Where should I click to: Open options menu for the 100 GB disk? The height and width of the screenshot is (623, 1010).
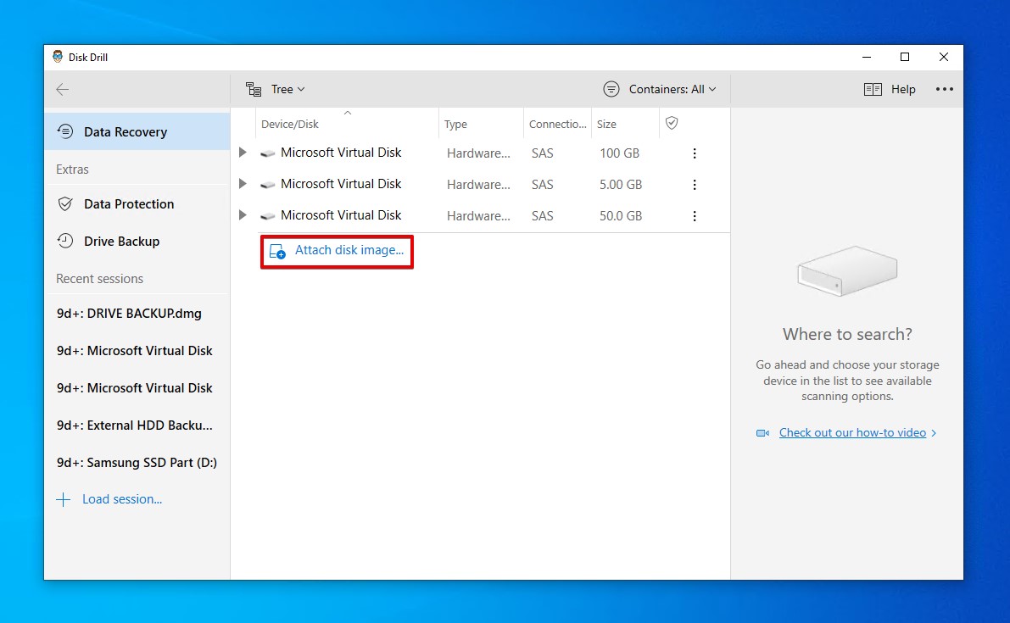point(695,153)
